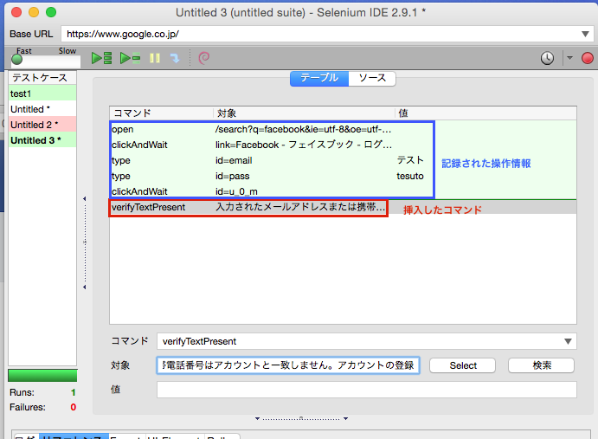Click the 値 input field
This screenshot has width=598, height=439.
coord(366,391)
